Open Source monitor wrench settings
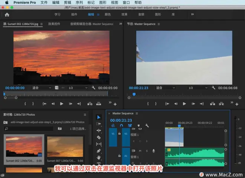The image size is (245, 178). click(x=94, y=88)
